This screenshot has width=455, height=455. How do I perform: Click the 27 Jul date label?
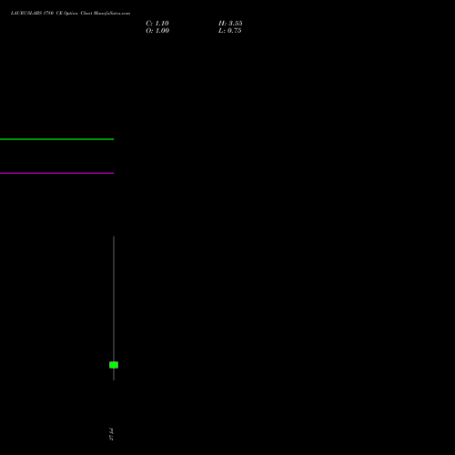pos(111,434)
